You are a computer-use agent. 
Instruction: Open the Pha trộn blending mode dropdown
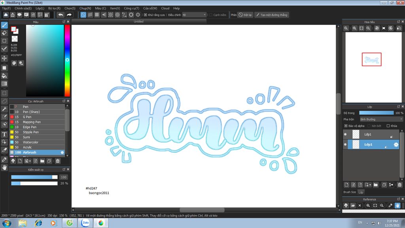[381, 119]
